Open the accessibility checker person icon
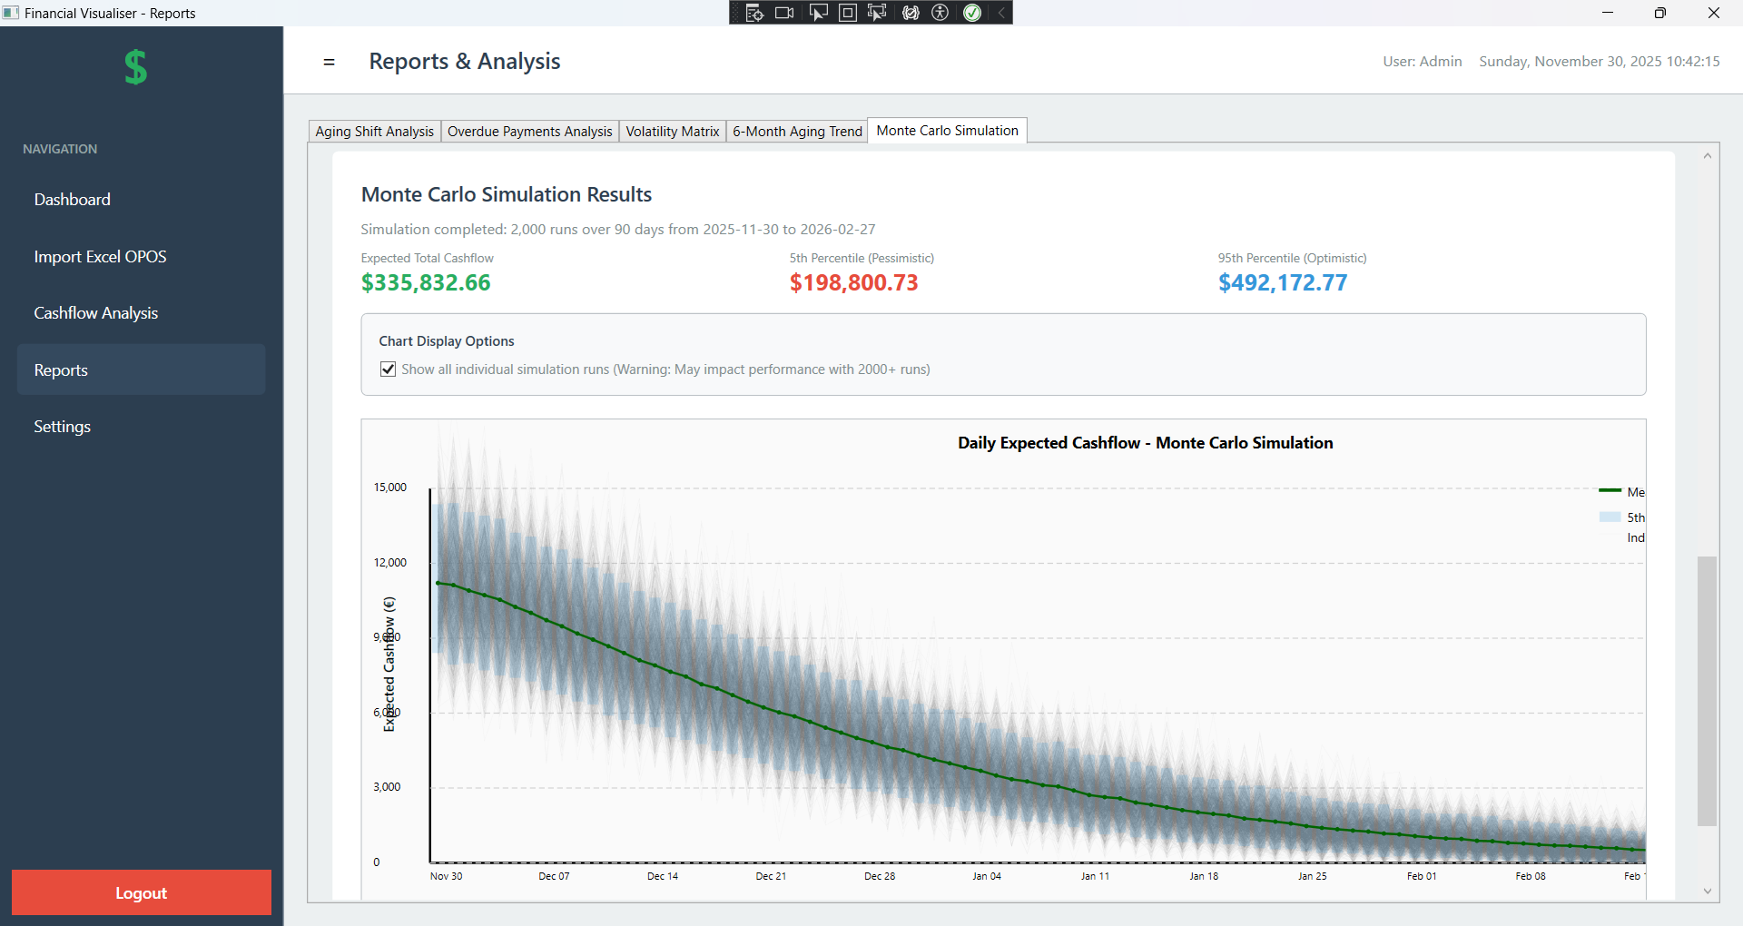 coord(940,13)
